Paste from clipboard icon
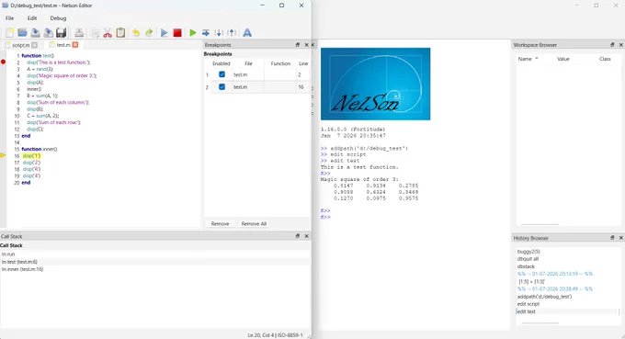The width and height of the screenshot is (625, 339). 120,33
